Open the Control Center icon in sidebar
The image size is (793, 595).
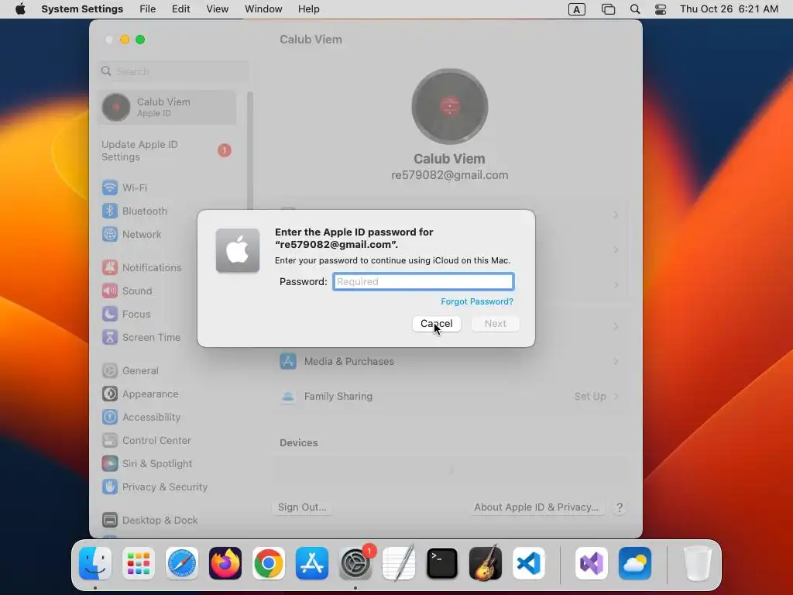(110, 440)
